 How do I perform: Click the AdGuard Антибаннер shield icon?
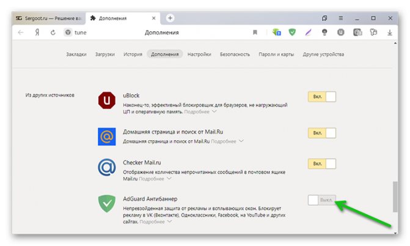pos(107,203)
